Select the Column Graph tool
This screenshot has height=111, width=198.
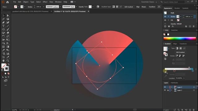pyautogui.click(x=8, y=54)
